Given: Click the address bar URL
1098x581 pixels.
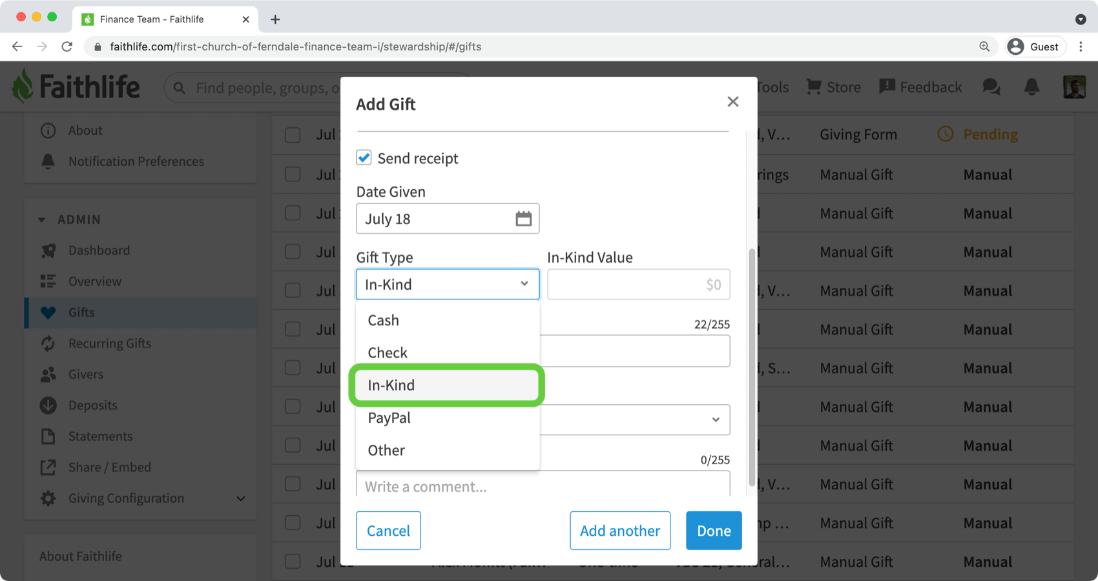Looking at the screenshot, I should pos(296,46).
